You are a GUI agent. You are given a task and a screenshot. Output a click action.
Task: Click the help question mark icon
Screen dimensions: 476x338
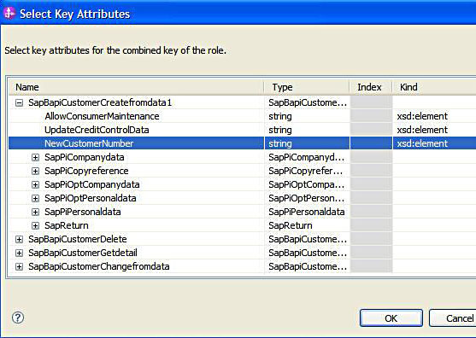tap(18, 318)
